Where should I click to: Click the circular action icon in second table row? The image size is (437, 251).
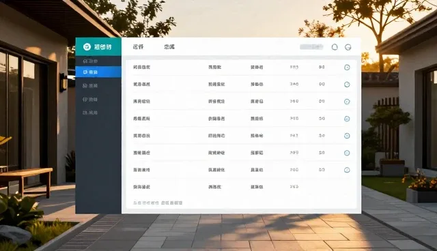point(347,85)
